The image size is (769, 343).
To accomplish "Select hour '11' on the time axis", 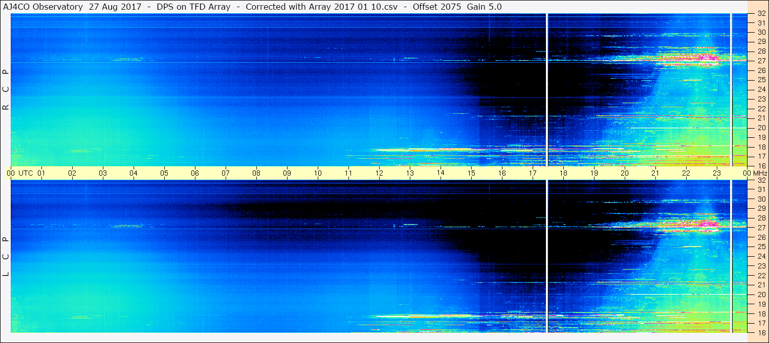I will (348, 173).
